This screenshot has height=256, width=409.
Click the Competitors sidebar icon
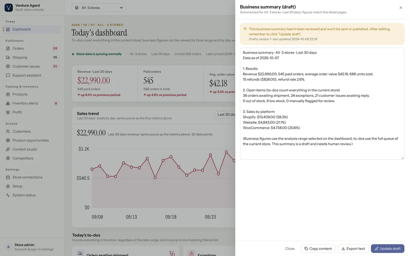8,158
